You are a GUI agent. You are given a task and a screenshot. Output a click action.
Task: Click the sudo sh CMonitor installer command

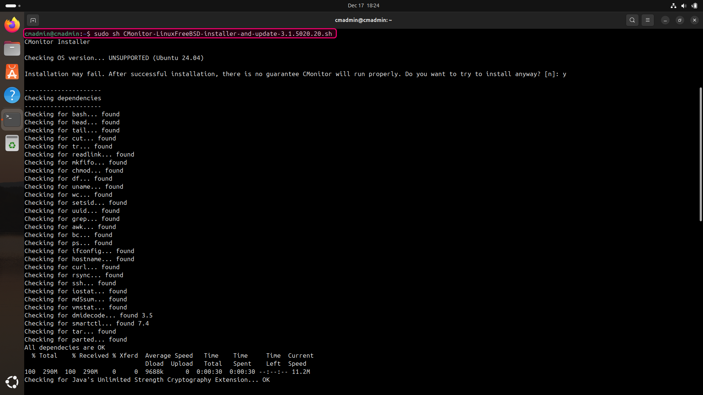213,34
